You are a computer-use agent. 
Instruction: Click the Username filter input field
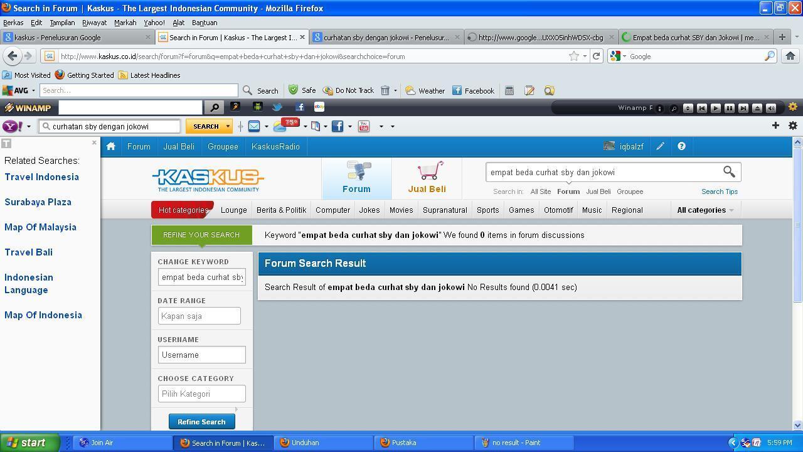[x=201, y=355]
